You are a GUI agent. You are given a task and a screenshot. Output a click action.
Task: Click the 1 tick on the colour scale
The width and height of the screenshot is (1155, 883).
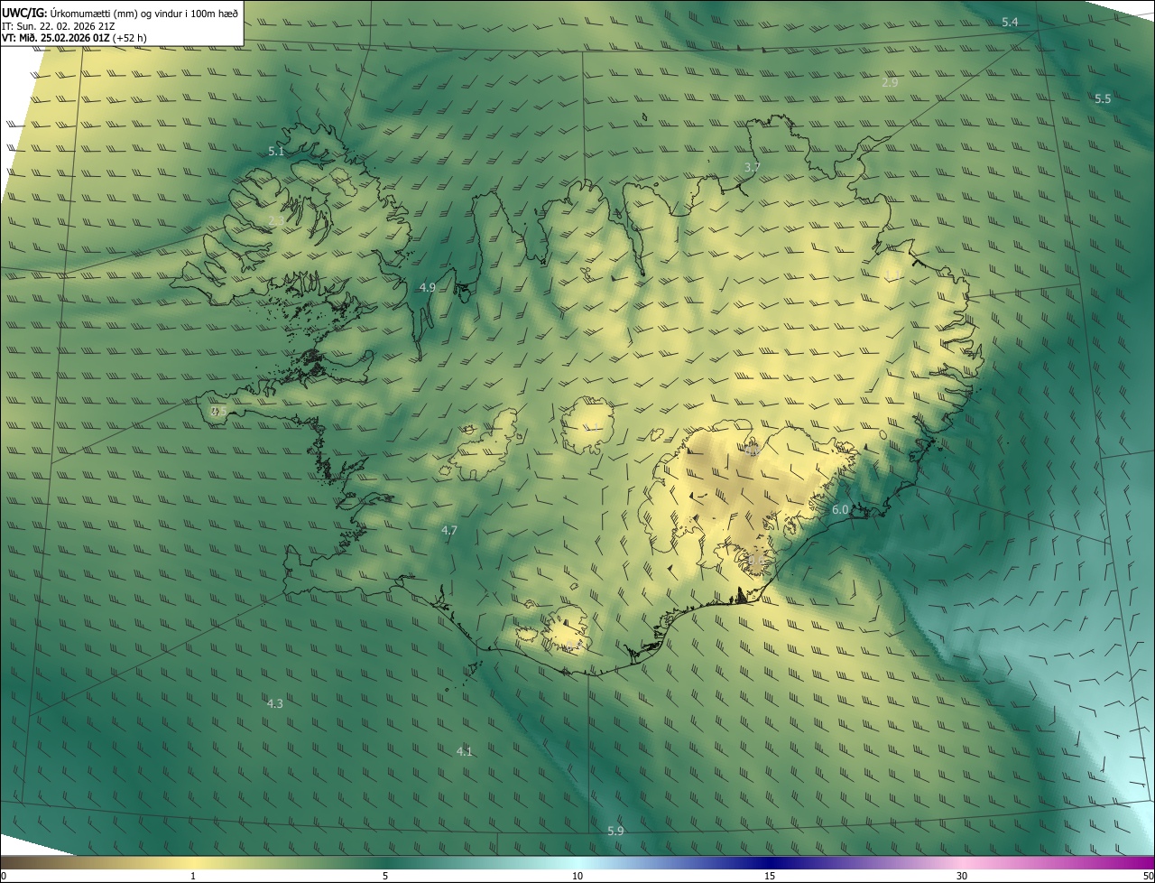[x=193, y=876]
